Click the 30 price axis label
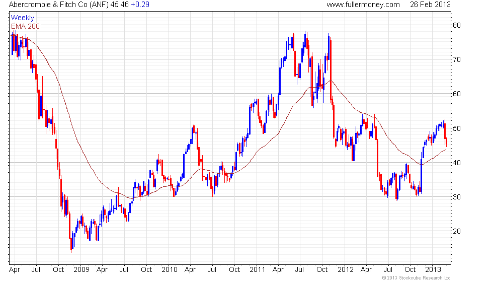Image resolution: width=493 pixels, height=282 pixels. 457,197
